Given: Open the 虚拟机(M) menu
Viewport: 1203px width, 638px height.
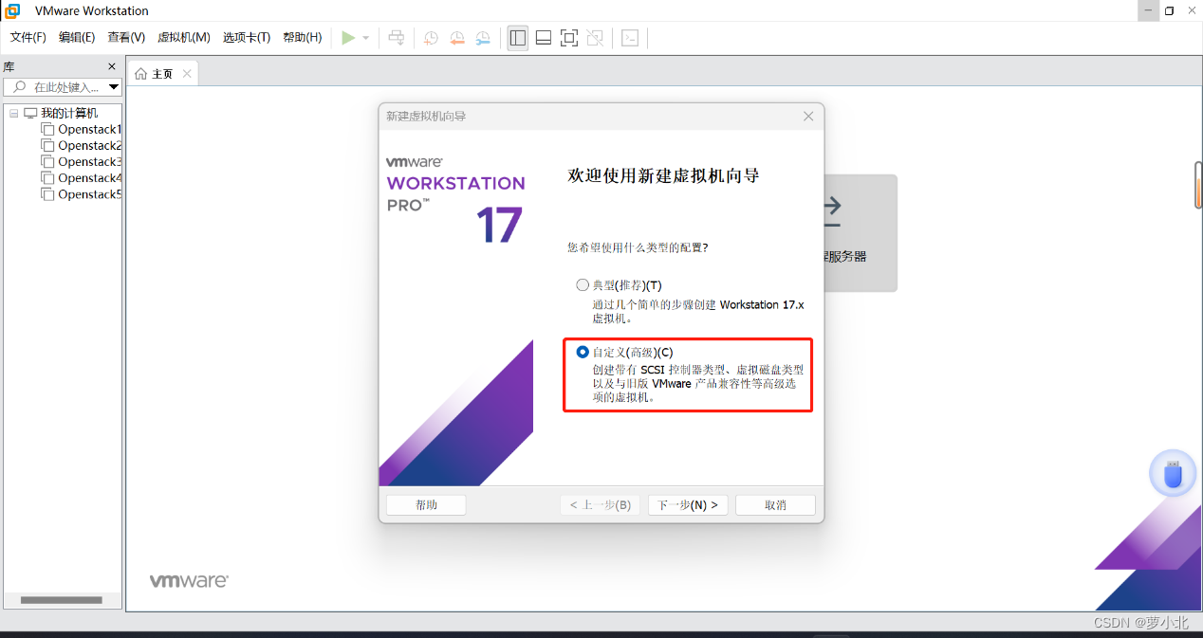Looking at the screenshot, I should 184,38.
